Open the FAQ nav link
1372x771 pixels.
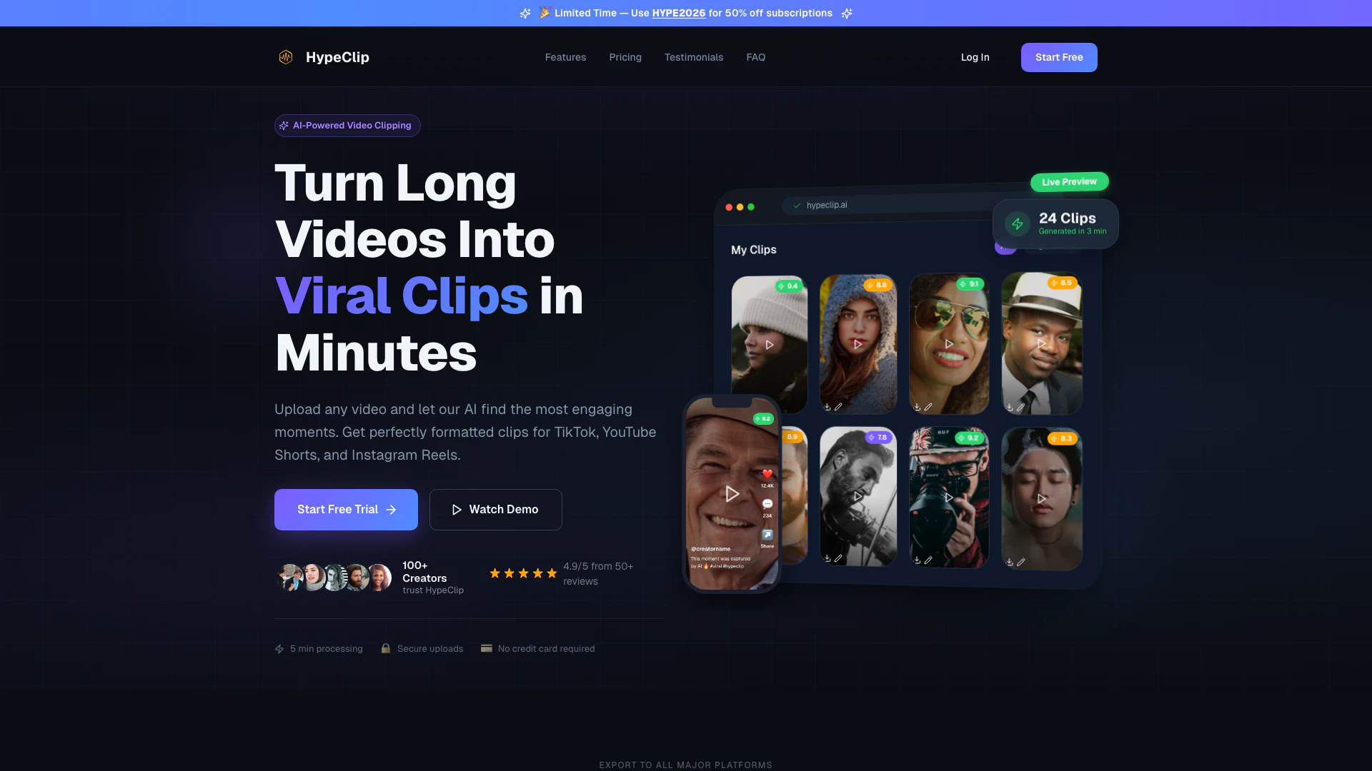click(756, 57)
